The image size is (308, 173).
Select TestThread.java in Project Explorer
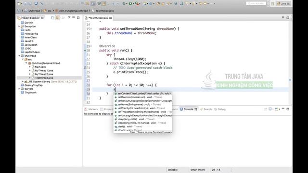click(x=44, y=78)
